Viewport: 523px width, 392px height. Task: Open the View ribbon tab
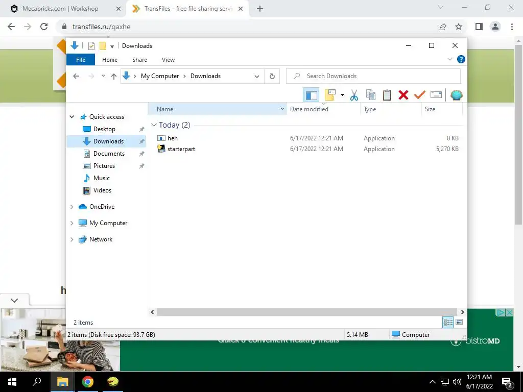pyautogui.click(x=168, y=60)
